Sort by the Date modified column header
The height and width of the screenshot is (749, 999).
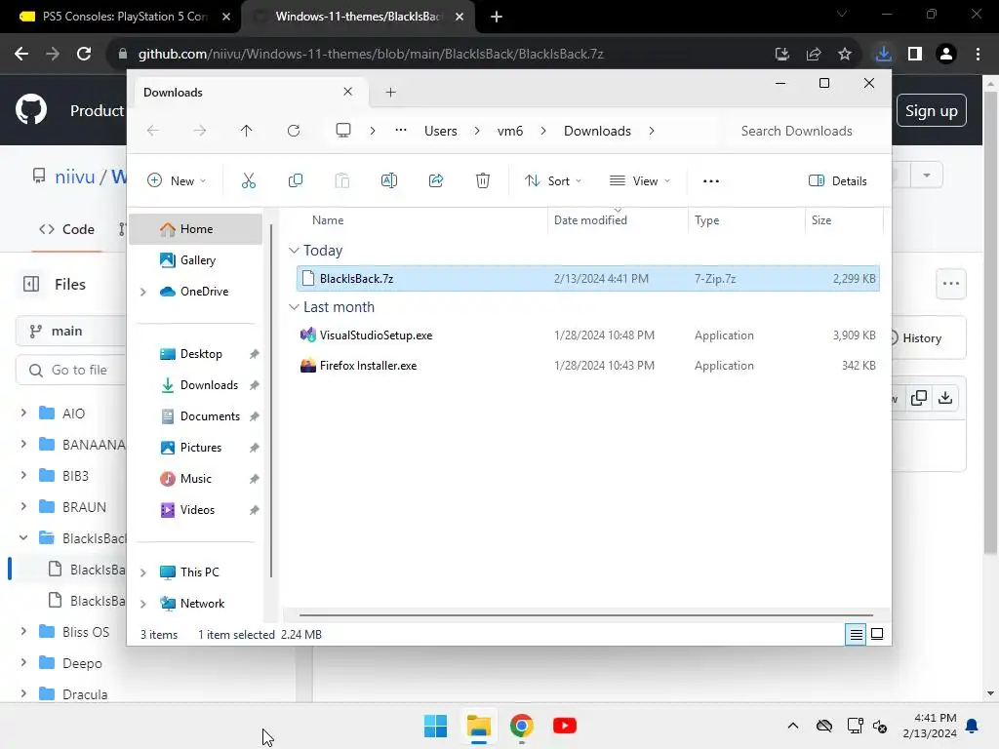pyautogui.click(x=590, y=219)
